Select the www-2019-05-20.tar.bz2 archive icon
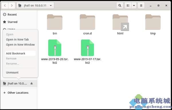The height and width of the screenshot is (110, 172). pos(55,48)
